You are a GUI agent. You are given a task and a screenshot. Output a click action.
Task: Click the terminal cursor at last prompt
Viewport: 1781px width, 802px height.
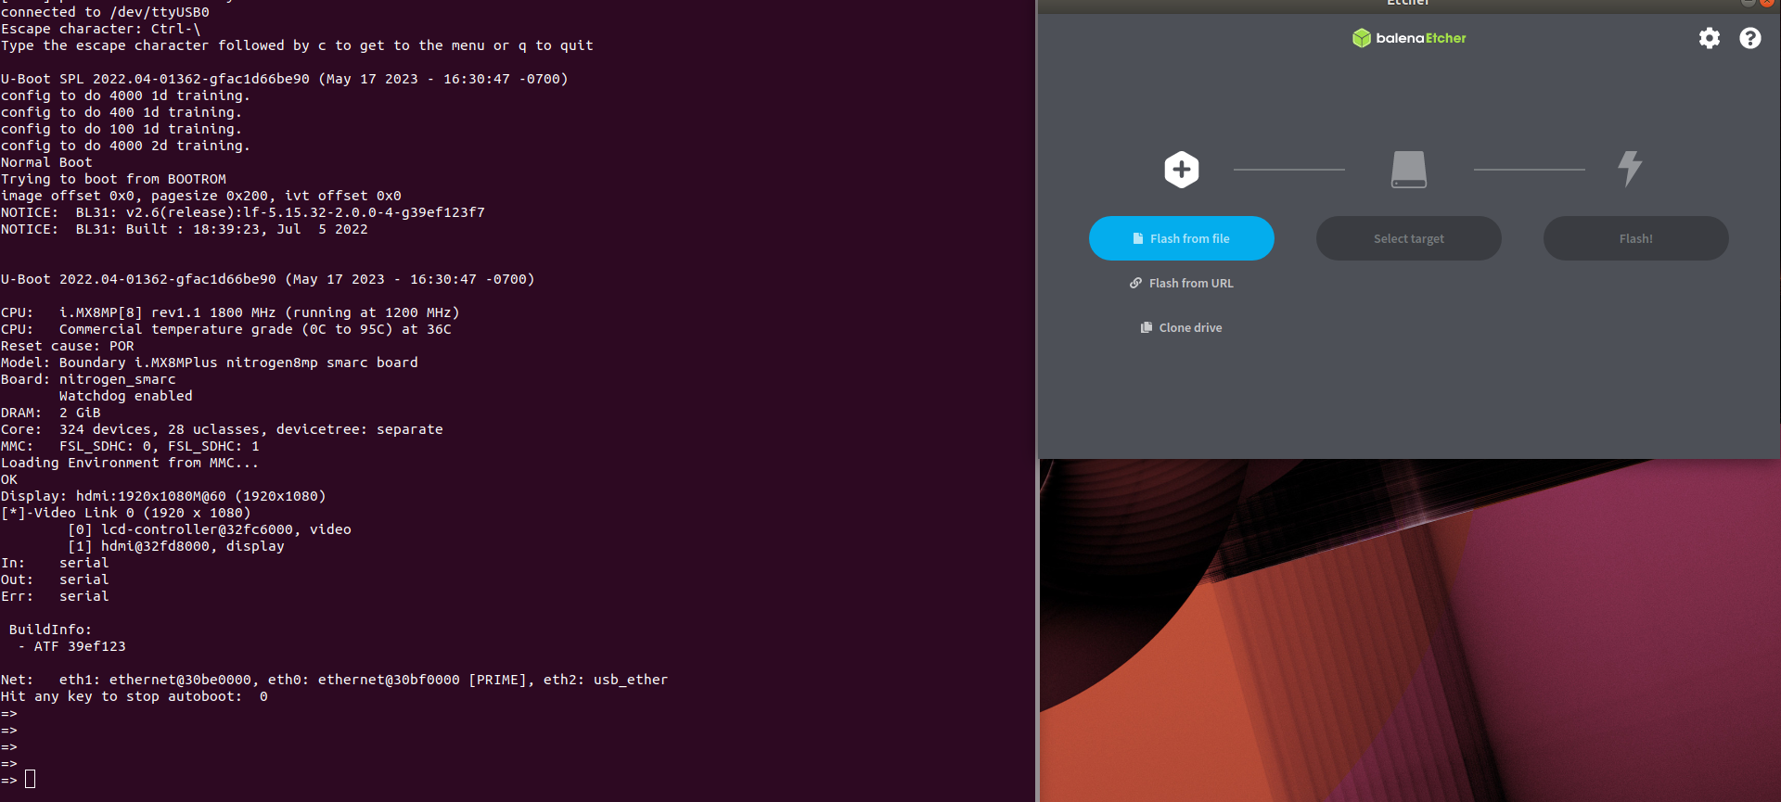pos(30,779)
